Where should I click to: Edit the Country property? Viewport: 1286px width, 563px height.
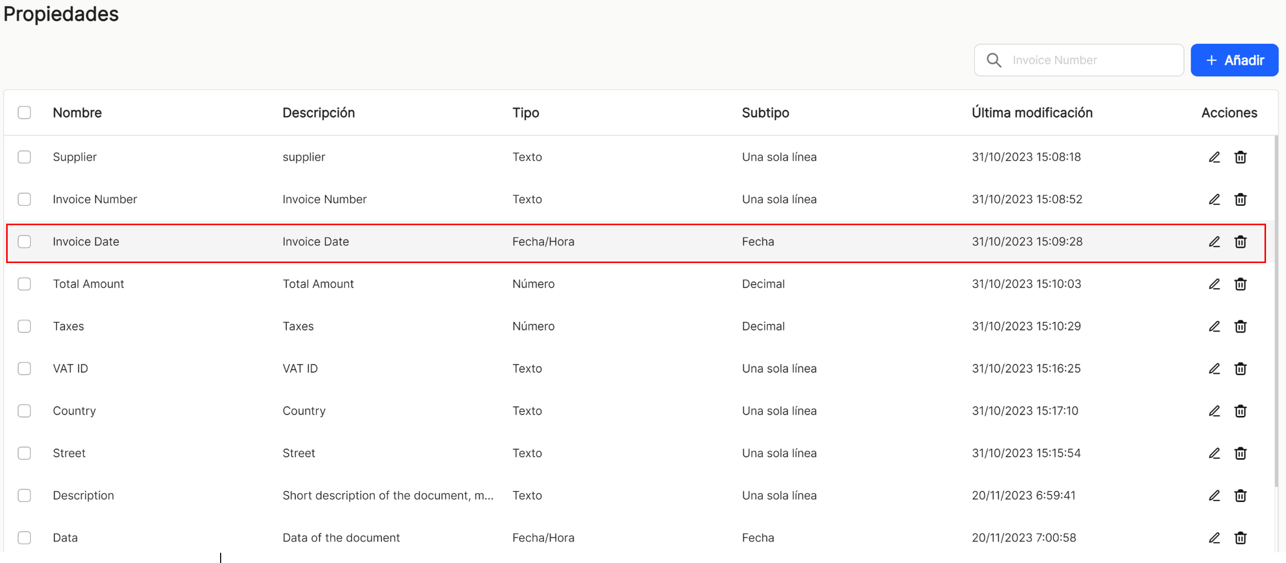(x=1214, y=411)
